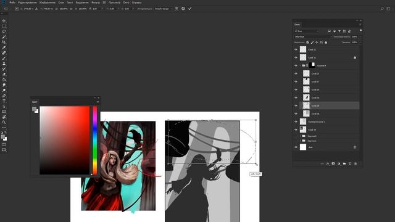This screenshot has height=222, width=395.
Task: Click the rotation angle field
Action: click(95, 9)
